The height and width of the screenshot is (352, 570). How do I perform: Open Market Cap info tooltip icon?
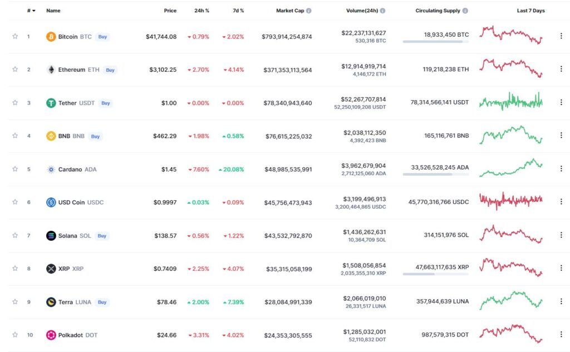[x=308, y=11]
